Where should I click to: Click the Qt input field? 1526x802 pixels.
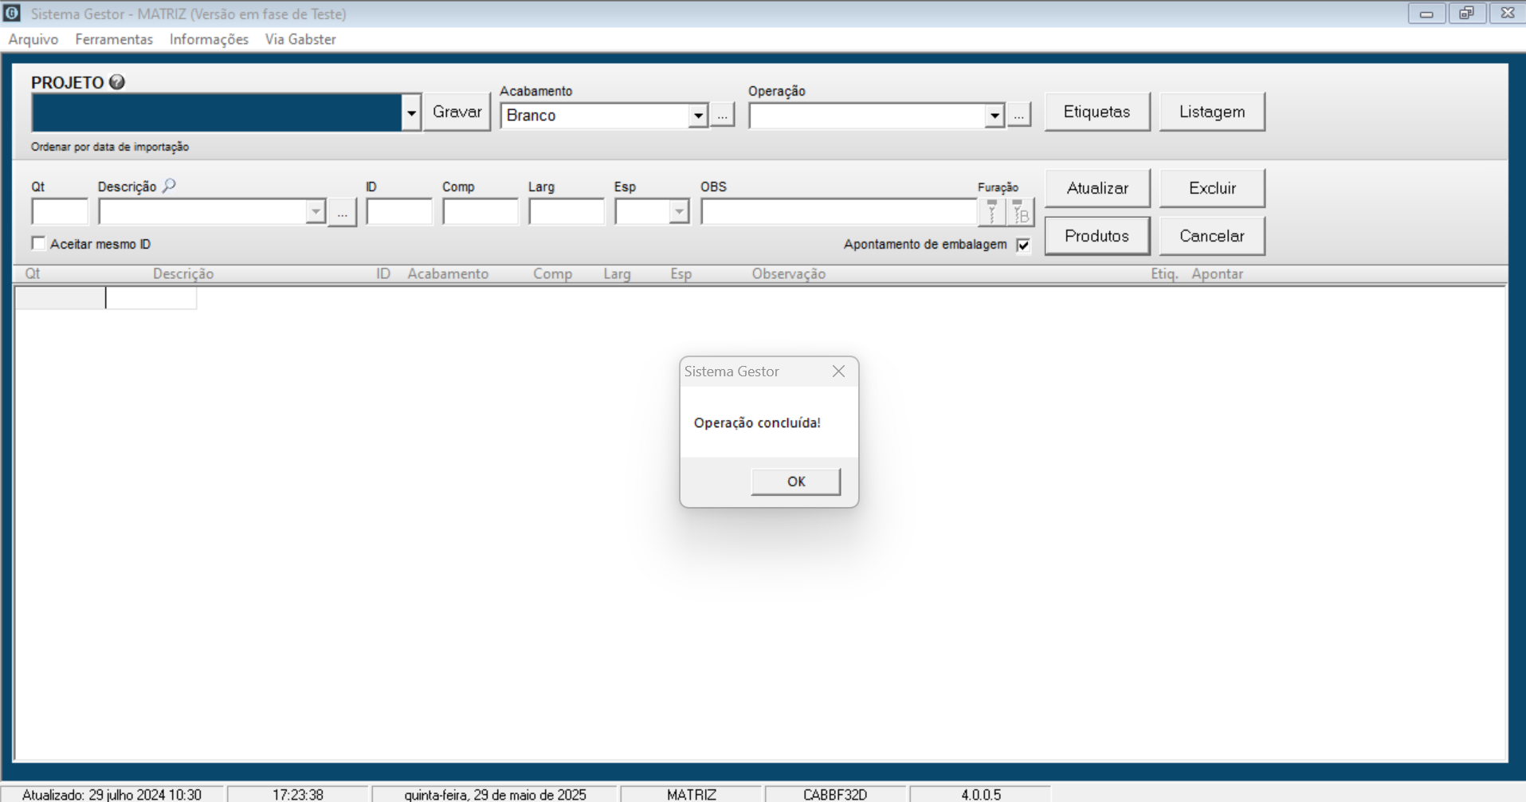(x=60, y=212)
